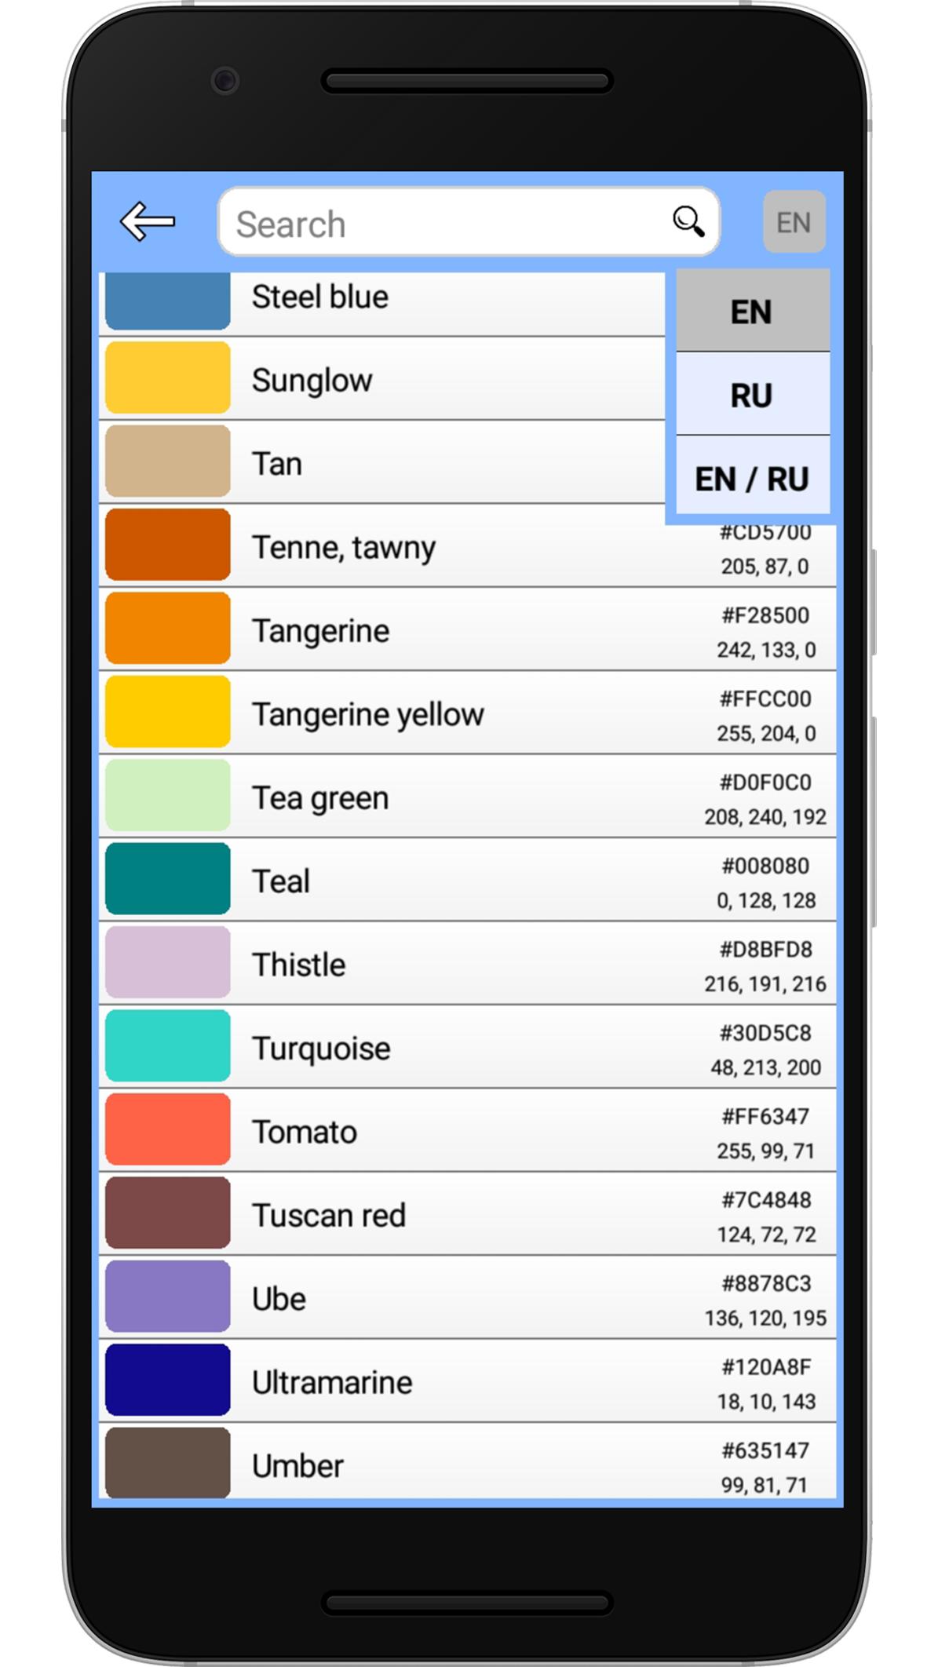Viewport: 938px width, 1667px height.
Task: Select the "Teal" name text
Action: tap(280, 881)
